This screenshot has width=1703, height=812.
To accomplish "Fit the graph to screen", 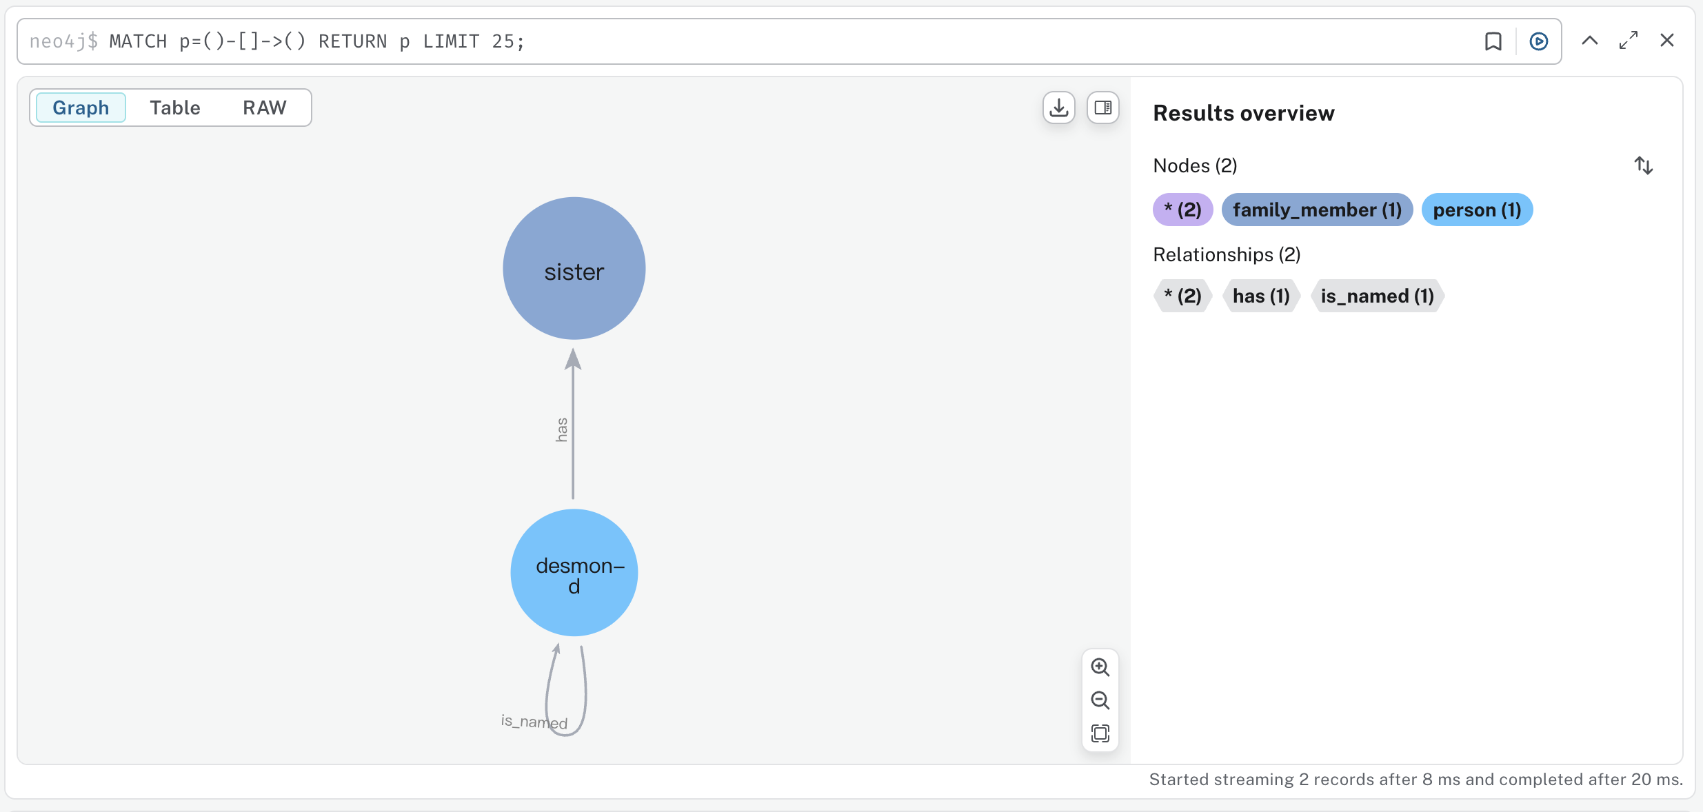I will point(1100,733).
